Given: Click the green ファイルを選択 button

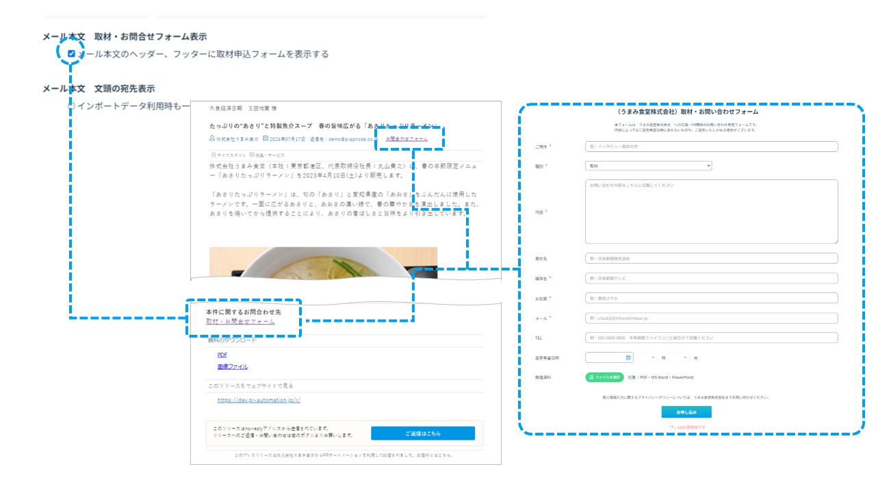Looking at the screenshot, I should [604, 377].
